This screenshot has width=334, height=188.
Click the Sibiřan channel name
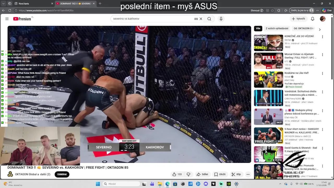(288, 40)
